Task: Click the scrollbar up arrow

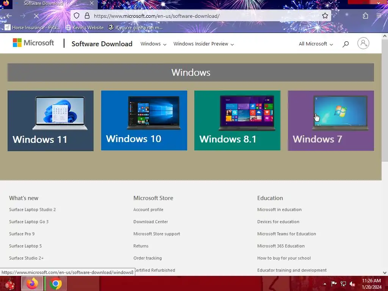Action: [385, 36]
